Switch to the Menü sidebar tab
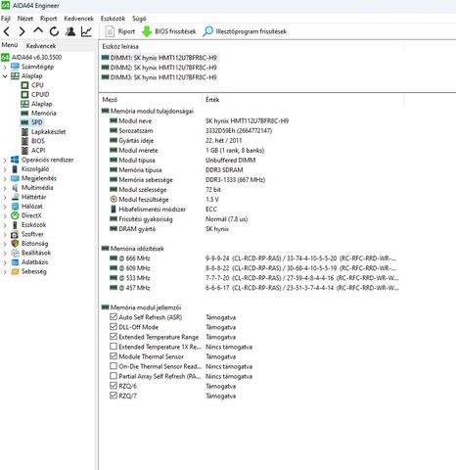This screenshot has width=456, height=470. pos(10,45)
